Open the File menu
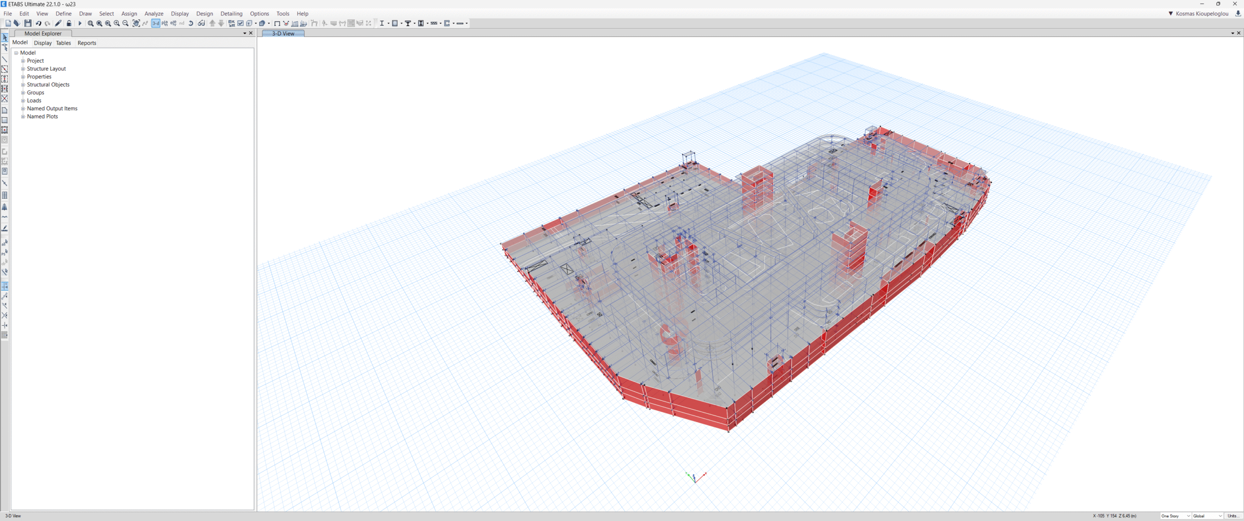The height and width of the screenshot is (521, 1244). [x=8, y=14]
